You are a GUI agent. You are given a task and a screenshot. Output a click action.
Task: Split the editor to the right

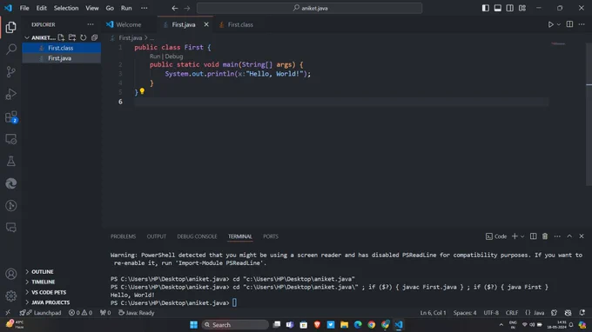pyautogui.click(x=569, y=24)
